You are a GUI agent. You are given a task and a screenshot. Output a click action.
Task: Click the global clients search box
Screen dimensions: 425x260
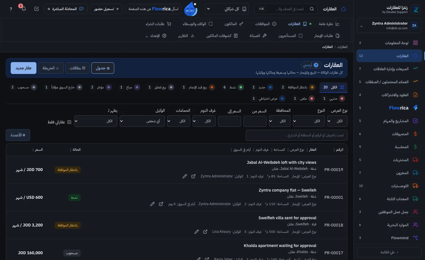[286, 9]
